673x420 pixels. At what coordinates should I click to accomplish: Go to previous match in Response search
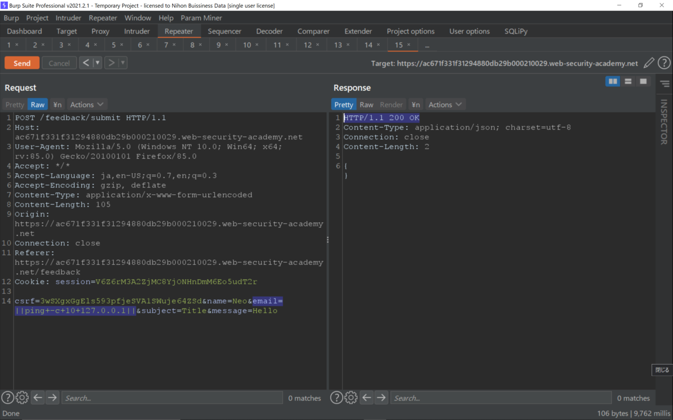pyautogui.click(x=367, y=398)
